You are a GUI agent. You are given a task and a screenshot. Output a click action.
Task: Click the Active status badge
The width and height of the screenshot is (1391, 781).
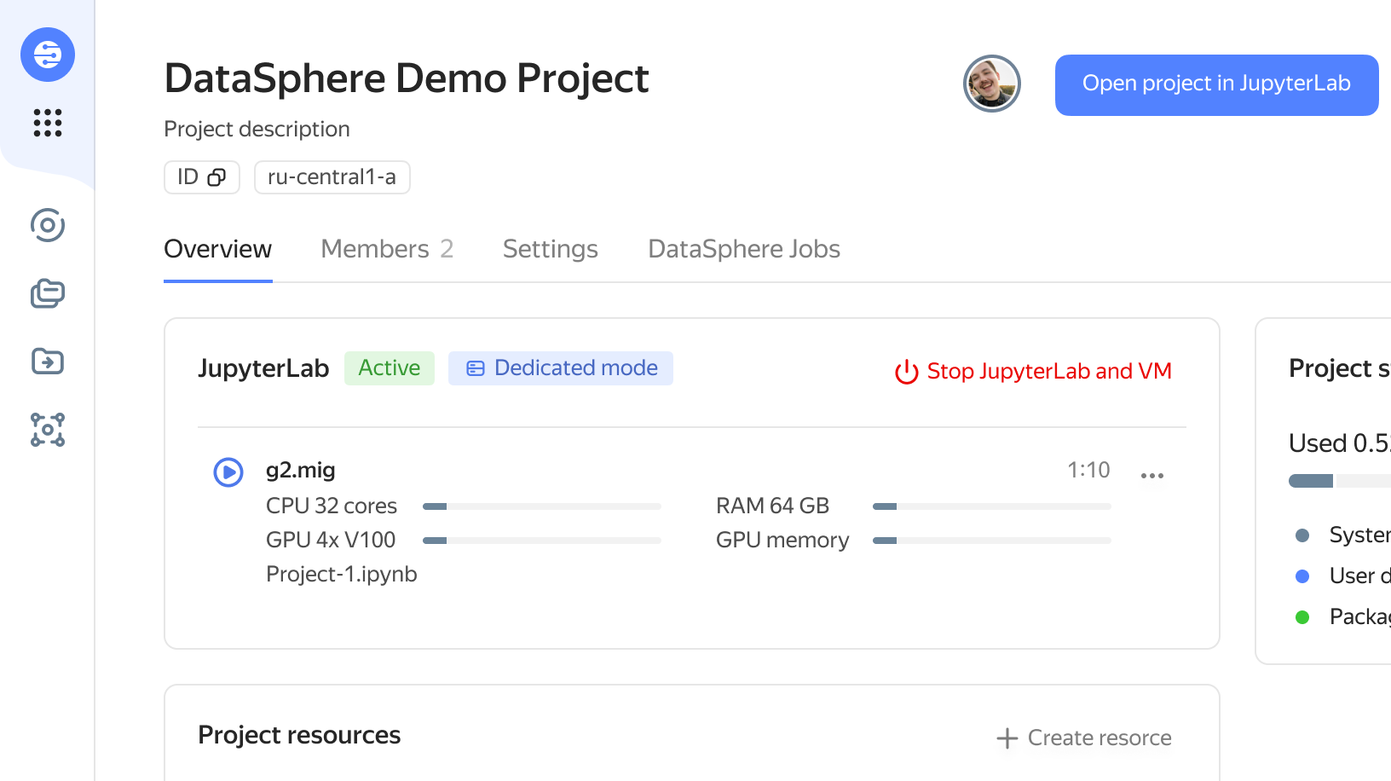tap(390, 368)
